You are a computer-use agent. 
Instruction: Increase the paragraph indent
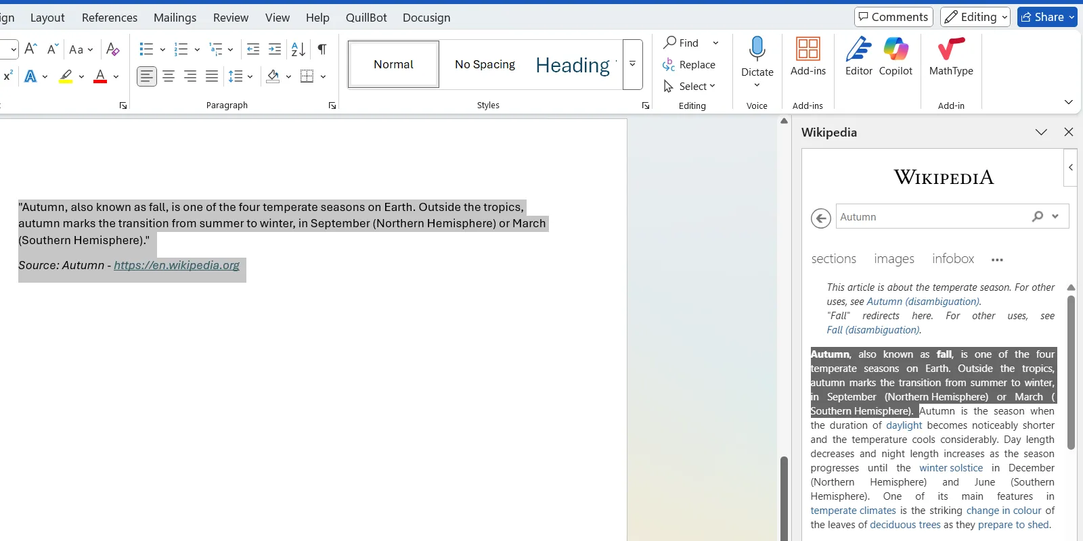coord(275,49)
